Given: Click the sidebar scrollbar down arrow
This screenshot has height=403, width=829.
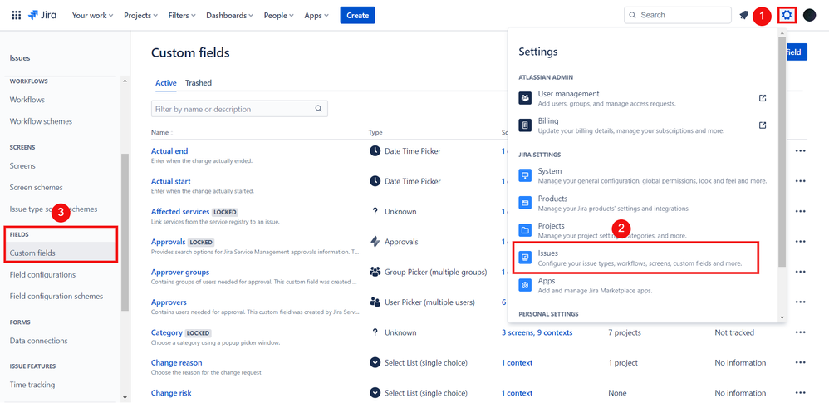Looking at the screenshot, I should tap(125, 397).
